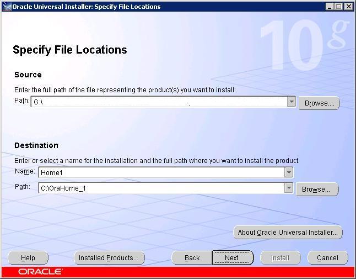Screen dimensions: 356x279
Task: Click the 'Source' section label
Action: coord(28,75)
